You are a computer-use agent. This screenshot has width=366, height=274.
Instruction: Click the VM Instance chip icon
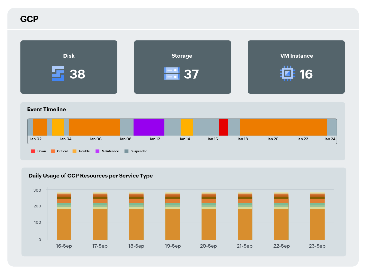[x=287, y=73]
